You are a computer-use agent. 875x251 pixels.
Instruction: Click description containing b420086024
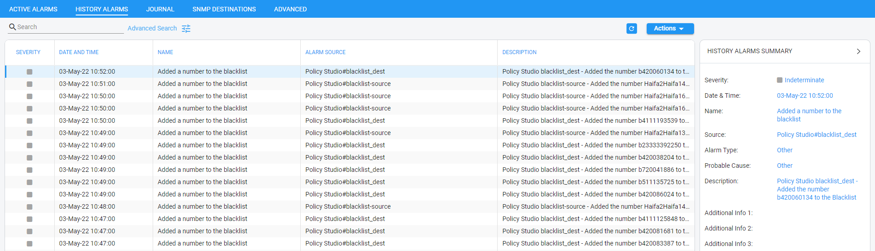point(596,194)
